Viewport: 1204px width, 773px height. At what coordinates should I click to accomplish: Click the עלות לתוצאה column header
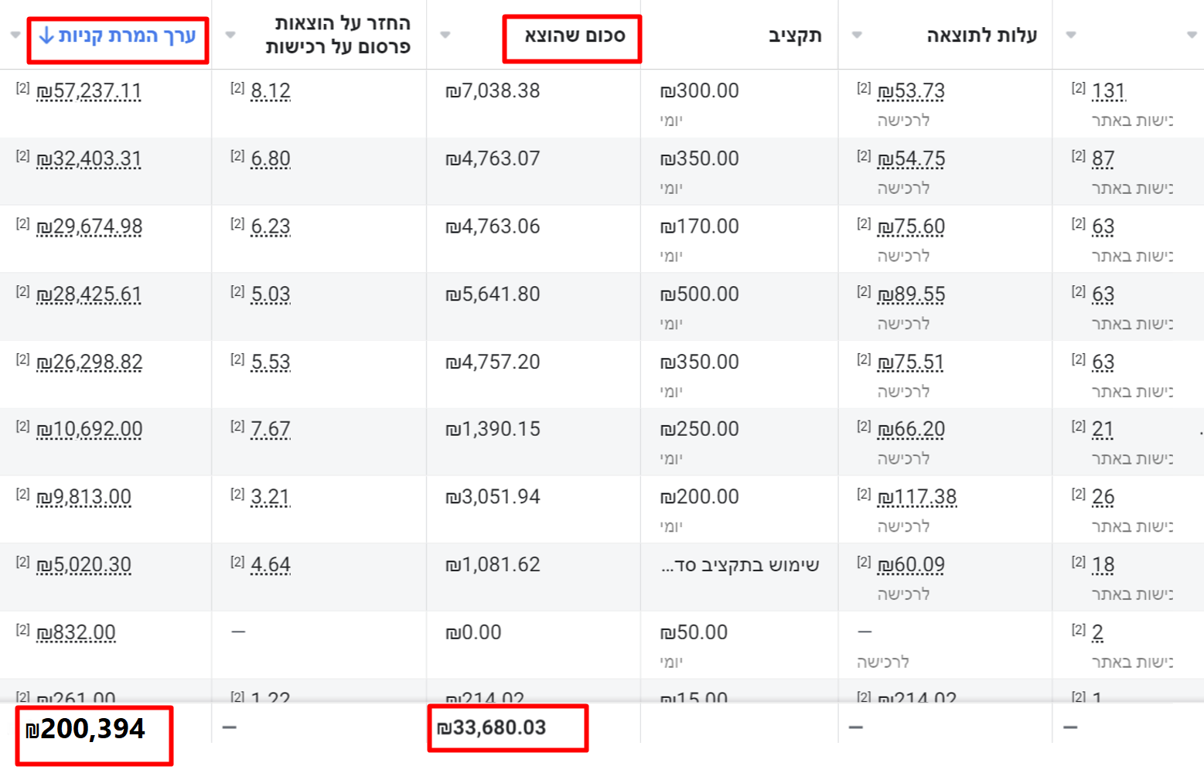981,36
